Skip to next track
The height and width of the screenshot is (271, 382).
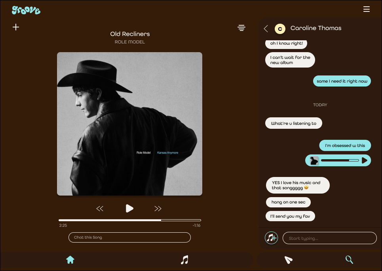pyautogui.click(x=158, y=209)
